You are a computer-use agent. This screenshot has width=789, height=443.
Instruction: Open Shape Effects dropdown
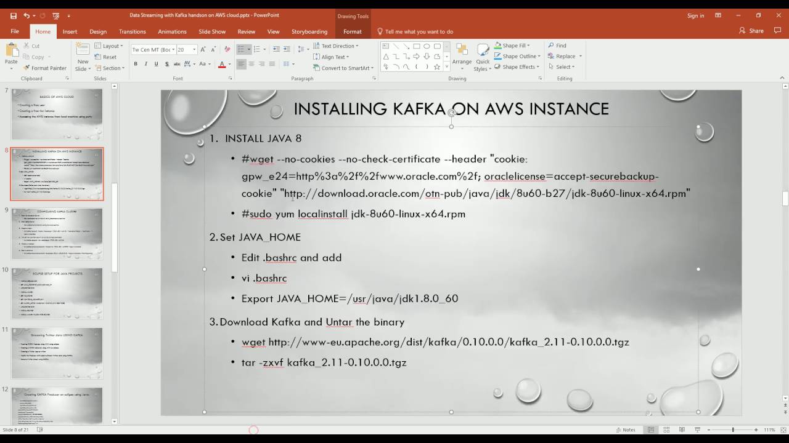(517, 67)
